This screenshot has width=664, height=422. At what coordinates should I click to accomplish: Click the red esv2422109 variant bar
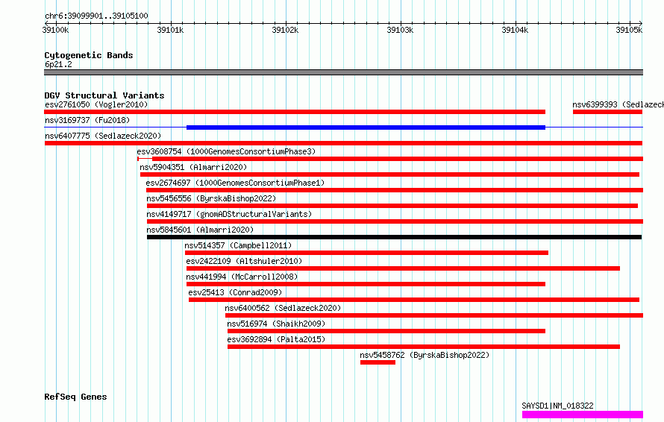pyautogui.click(x=403, y=268)
